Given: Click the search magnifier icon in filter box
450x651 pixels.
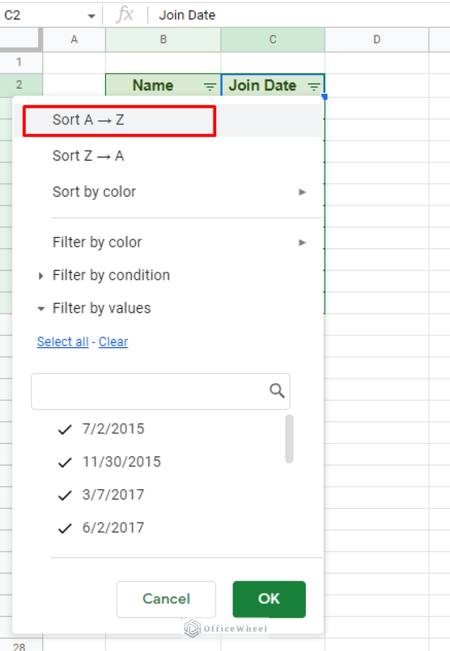Looking at the screenshot, I should click(x=277, y=391).
